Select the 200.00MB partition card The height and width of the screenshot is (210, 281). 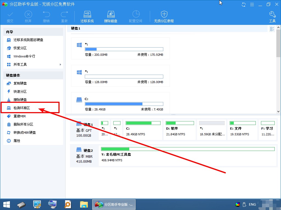coord(120,48)
